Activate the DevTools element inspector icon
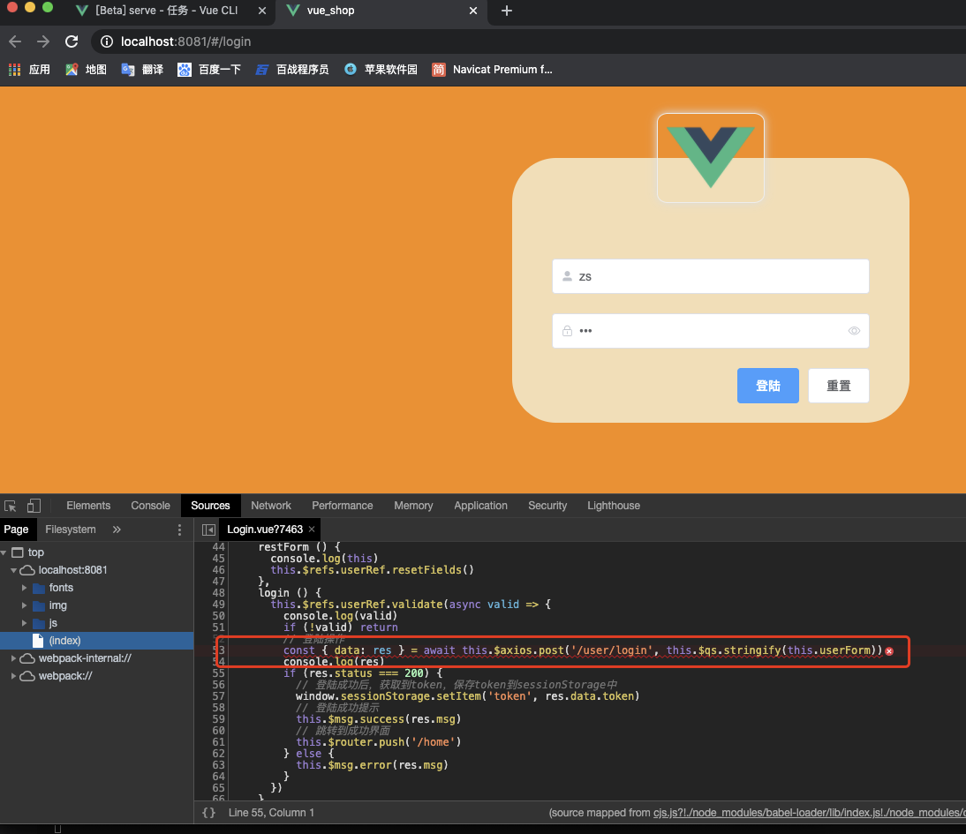This screenshot has width=966, height=834. pyautogui.click(x=11, y=506)
